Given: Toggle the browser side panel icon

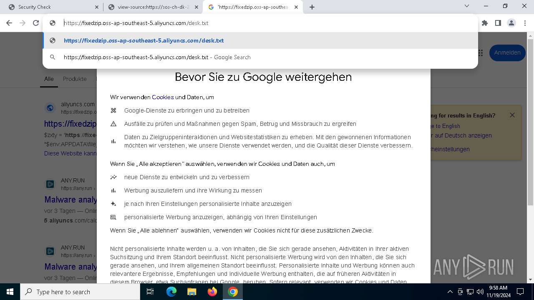Looking at the screenshot, I should pos(498,23).
